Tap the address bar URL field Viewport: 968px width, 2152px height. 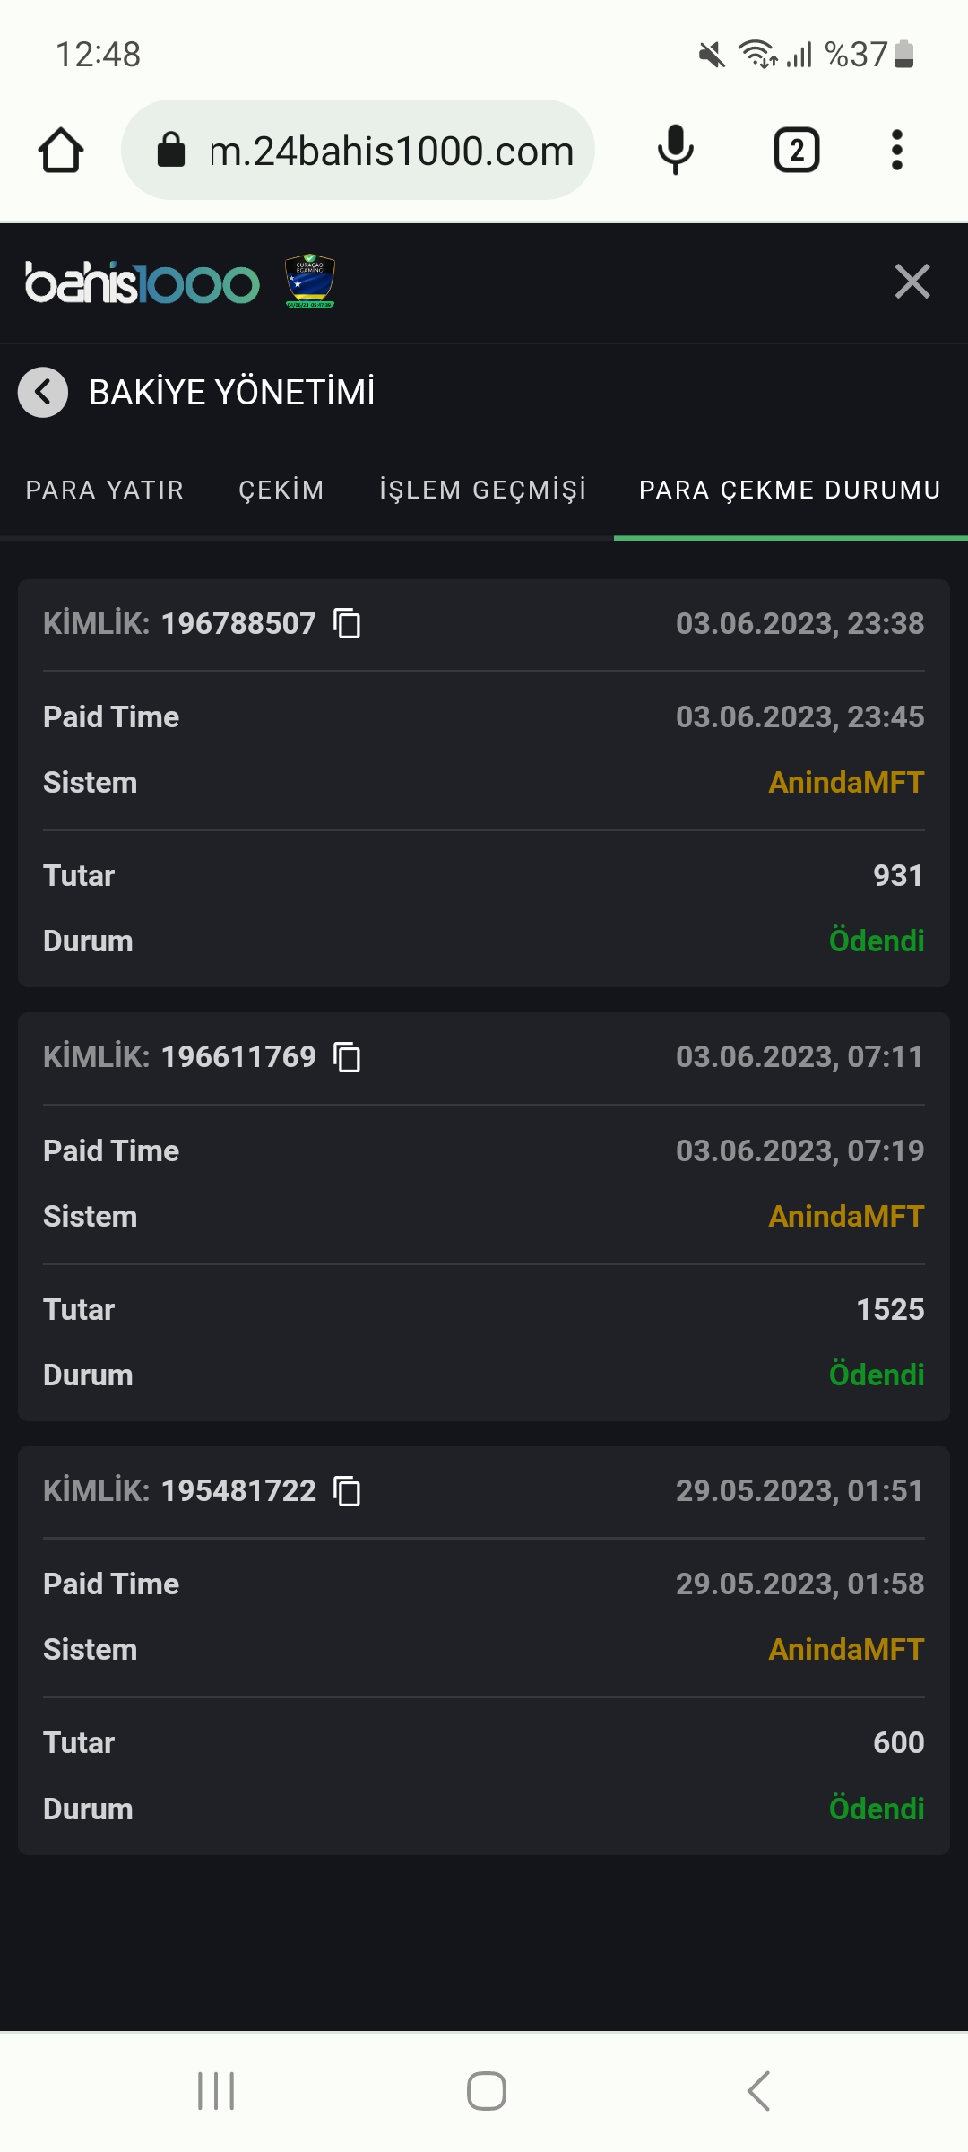pyautogui.click(x=391, y=151)
